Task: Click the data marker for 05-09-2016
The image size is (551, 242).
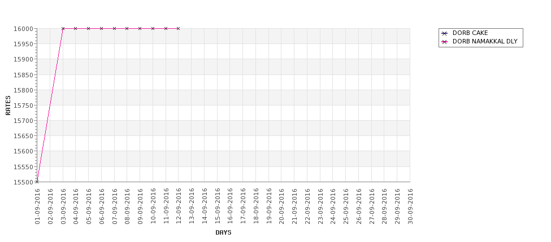Action: (89, 28)
